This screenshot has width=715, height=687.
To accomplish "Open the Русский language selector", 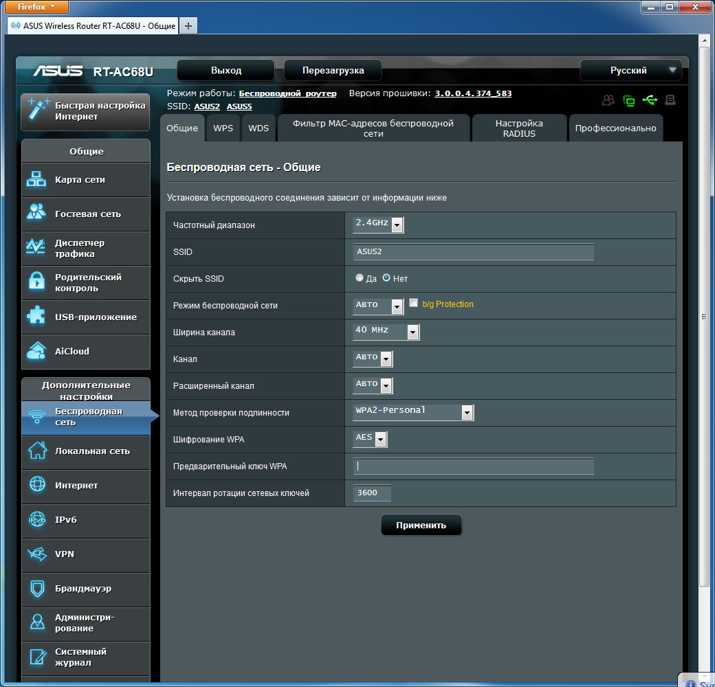I will (x=630, y=70).
